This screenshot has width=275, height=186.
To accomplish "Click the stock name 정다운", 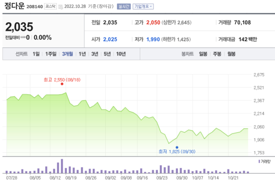I will pyautogui.click(x=14, y=6).
